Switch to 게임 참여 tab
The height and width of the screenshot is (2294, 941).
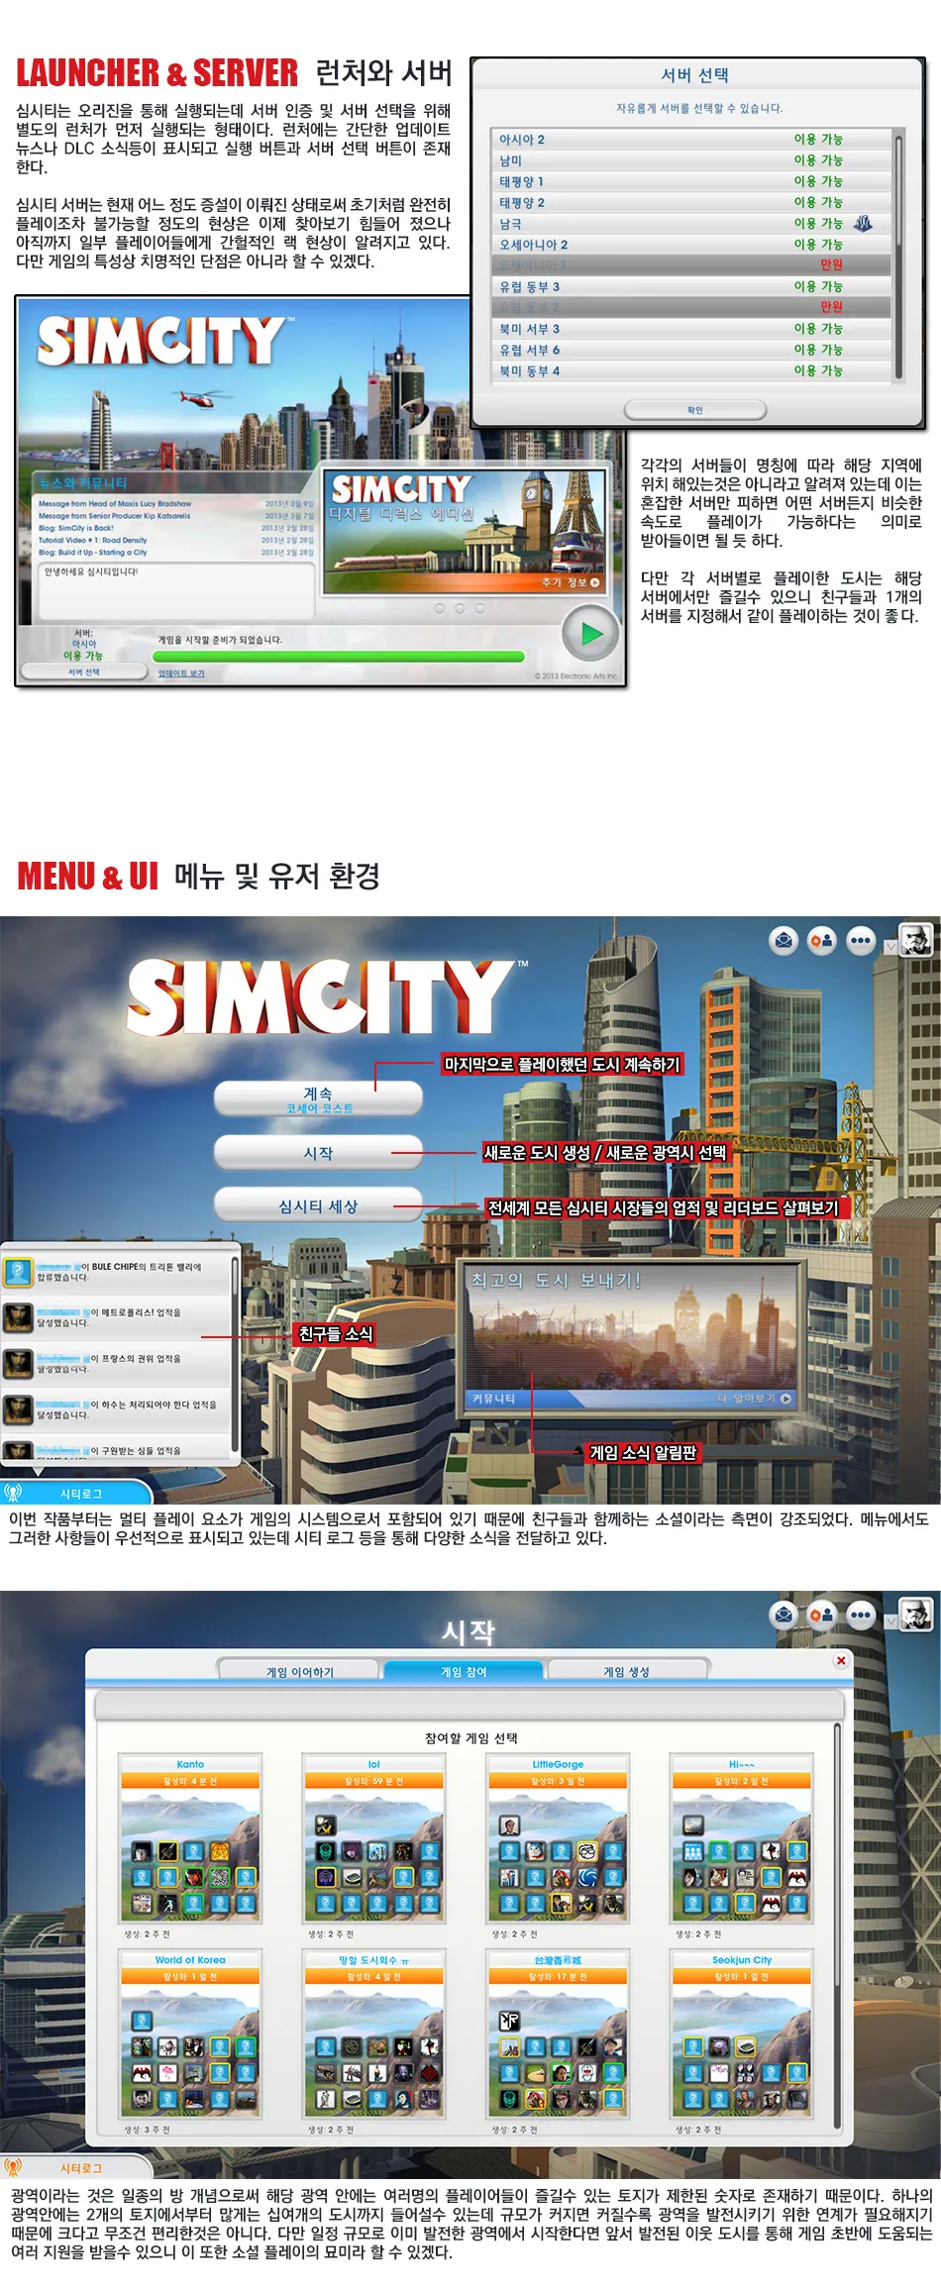coord(464,1672)
